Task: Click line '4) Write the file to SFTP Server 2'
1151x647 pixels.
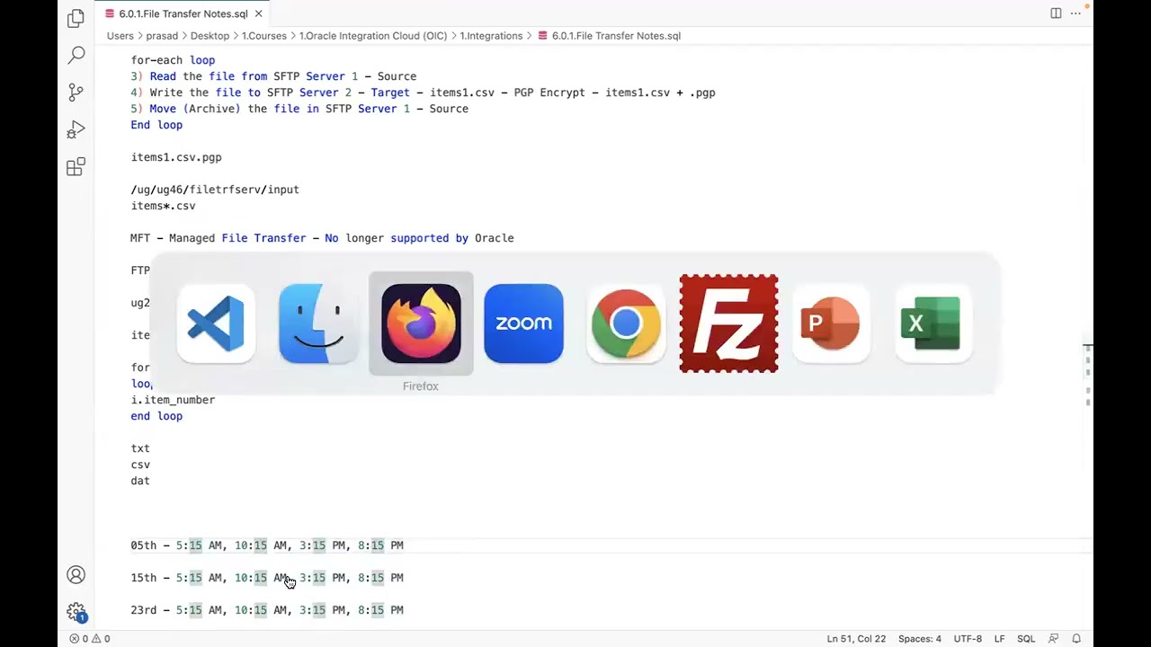Action: pyautogui.click(x=423, y=93)
